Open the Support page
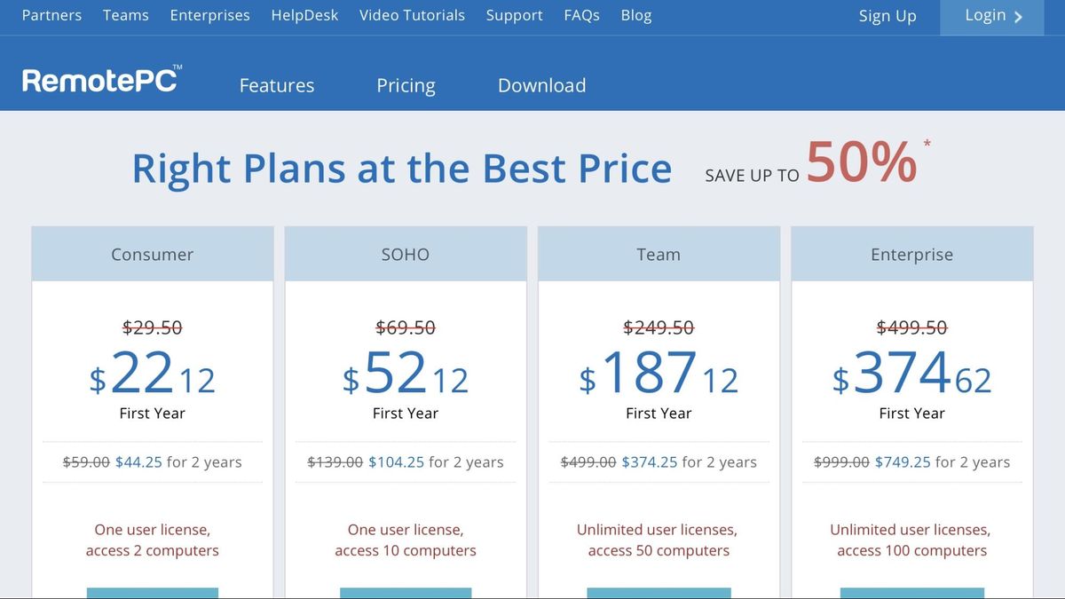Viewport: 1065px width, 599px height. coord(514,15)
